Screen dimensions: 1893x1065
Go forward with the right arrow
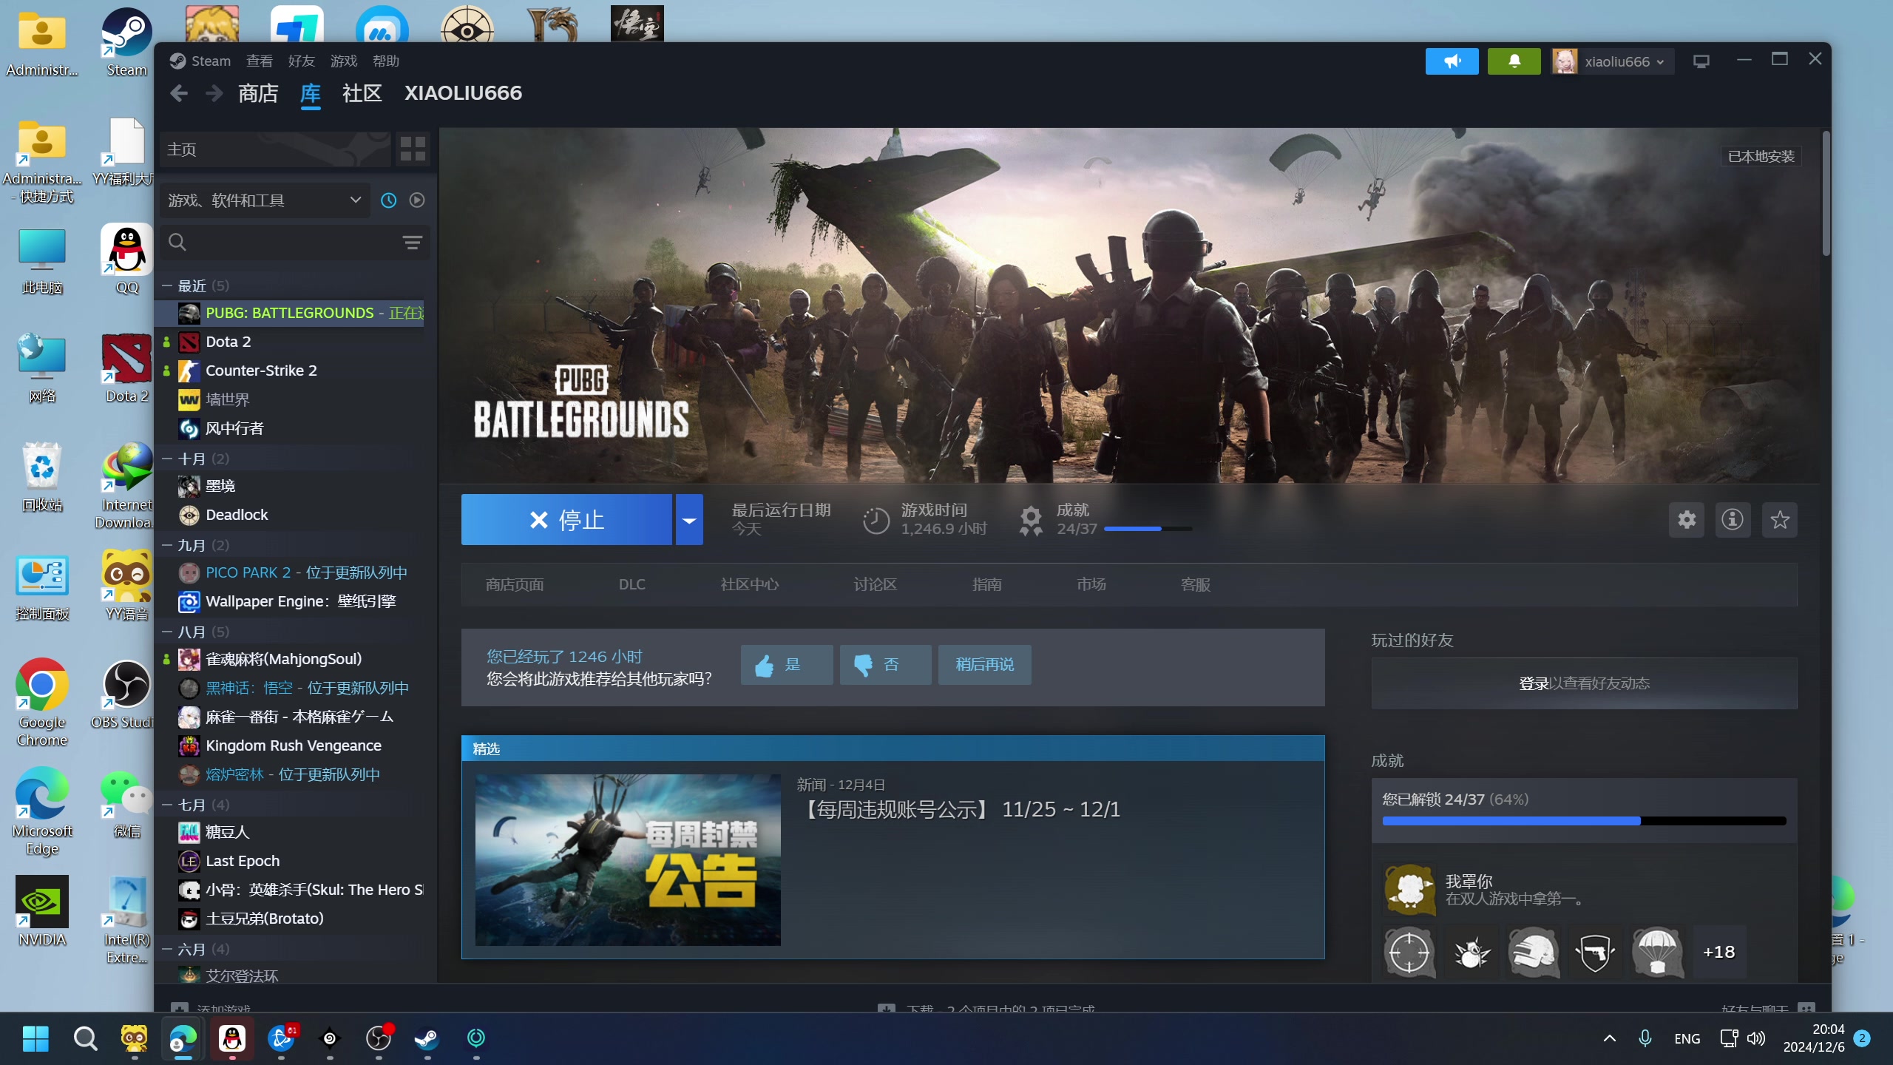[x=214, y=93]
